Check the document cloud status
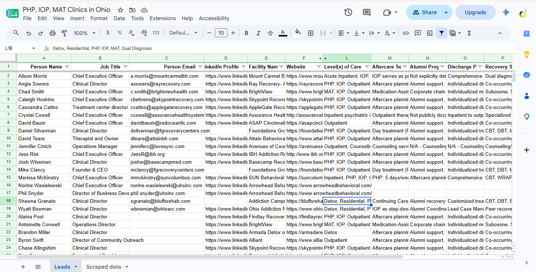This screenshot has width=536, height=272. (x=144, y=10)
